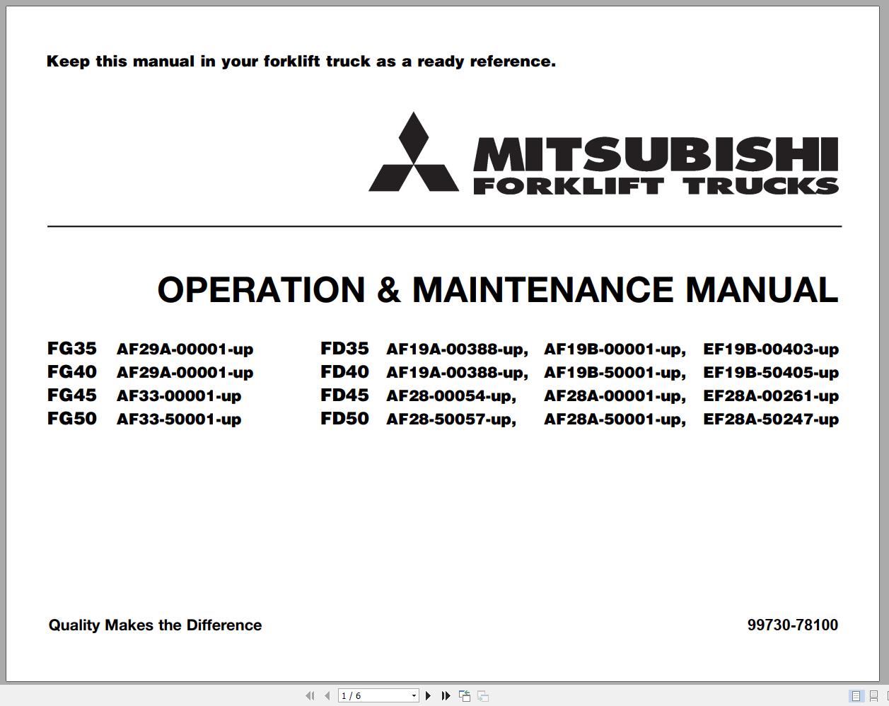This screenshot has height=706, width=889.
Task: Jump to the last page
Action: click(x=446, y=696)
